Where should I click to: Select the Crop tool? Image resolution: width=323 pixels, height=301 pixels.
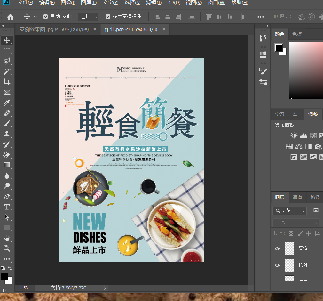coord(7,82)
